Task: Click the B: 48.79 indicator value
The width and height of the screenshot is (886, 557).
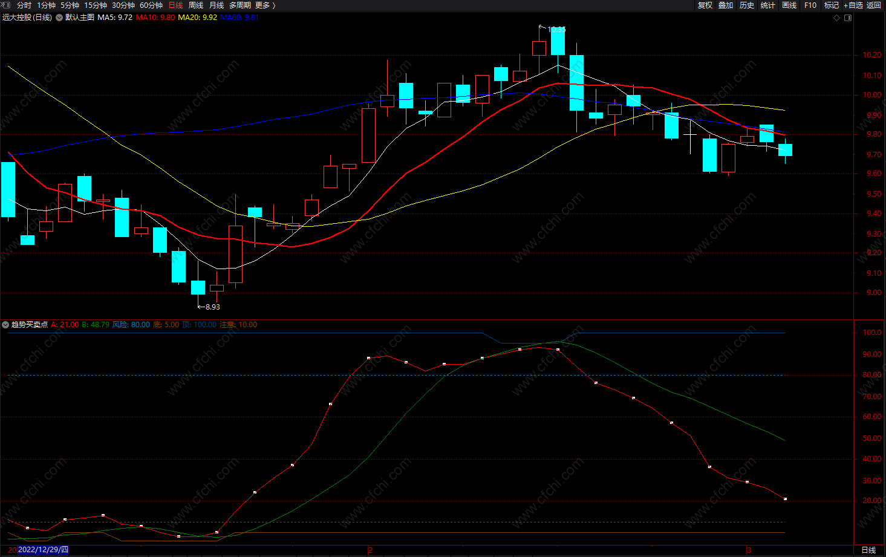Action: (96, 325)
